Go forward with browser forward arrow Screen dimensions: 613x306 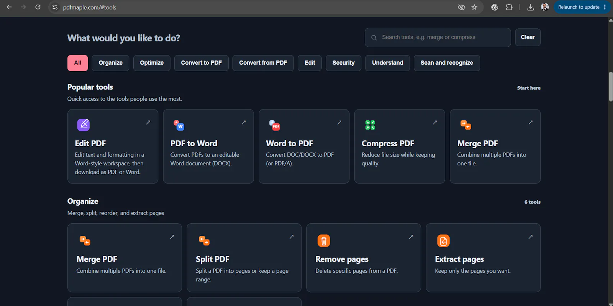pyautogui.click(x=23, y=7)
